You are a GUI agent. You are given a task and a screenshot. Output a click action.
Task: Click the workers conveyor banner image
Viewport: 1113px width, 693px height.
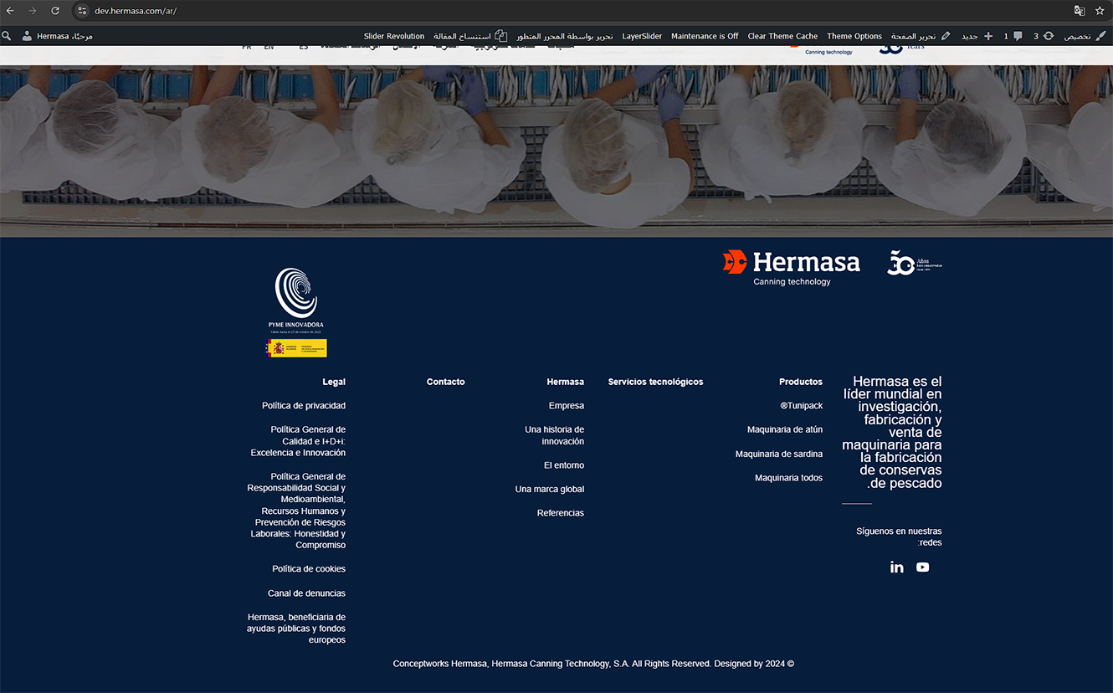coord(556,151)
